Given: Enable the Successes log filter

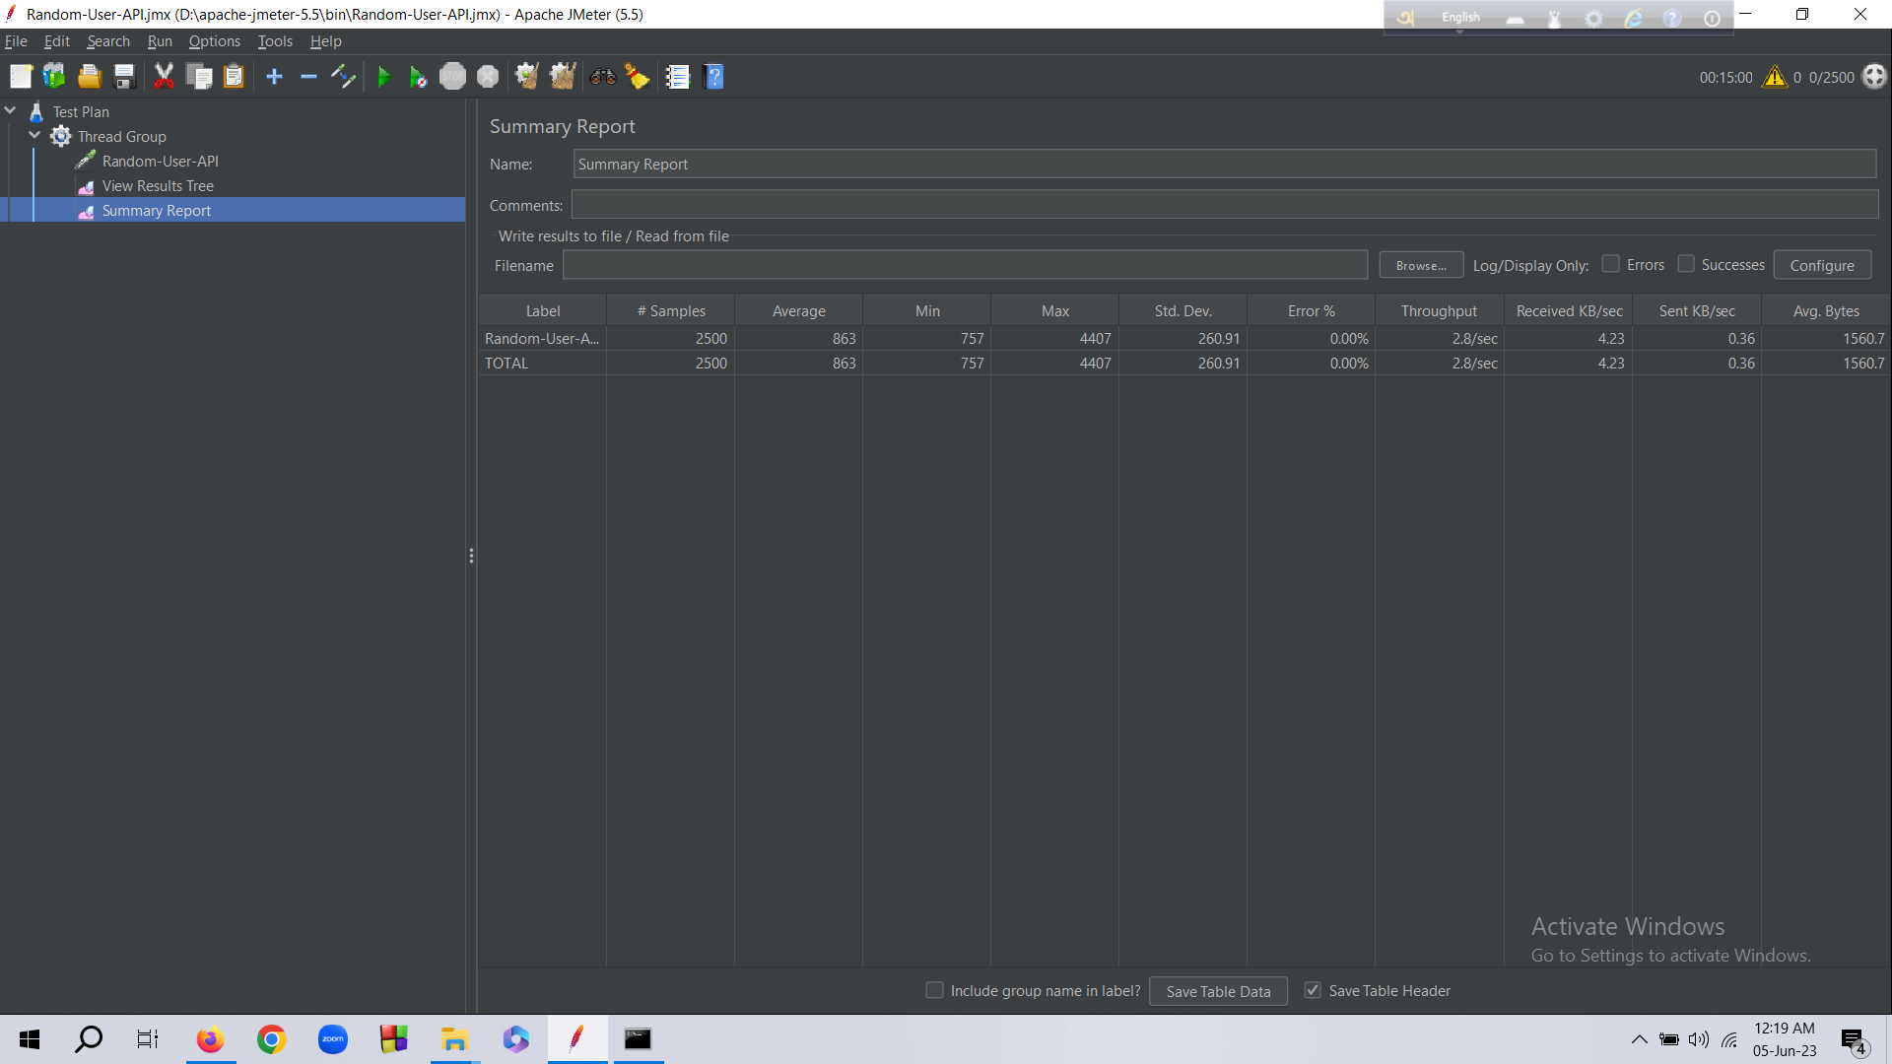Looking at the screenshot, I should [x=1686, y=264].
